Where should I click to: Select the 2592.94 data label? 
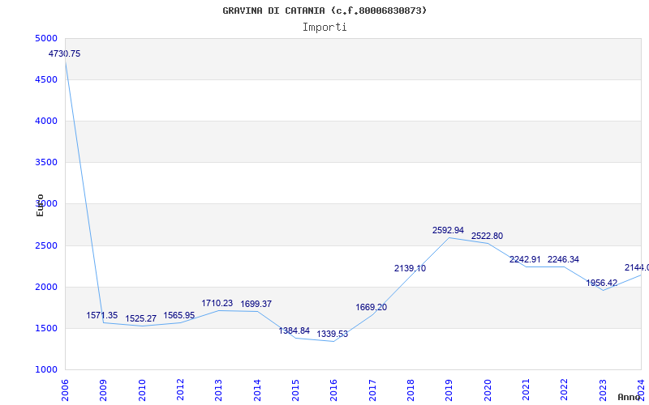449,231
